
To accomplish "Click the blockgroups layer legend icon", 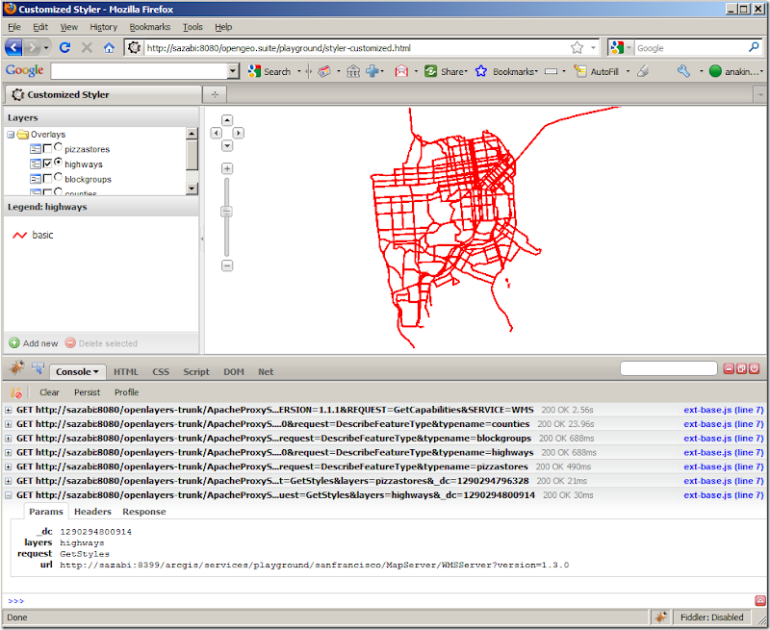I will tap(36, 179).
